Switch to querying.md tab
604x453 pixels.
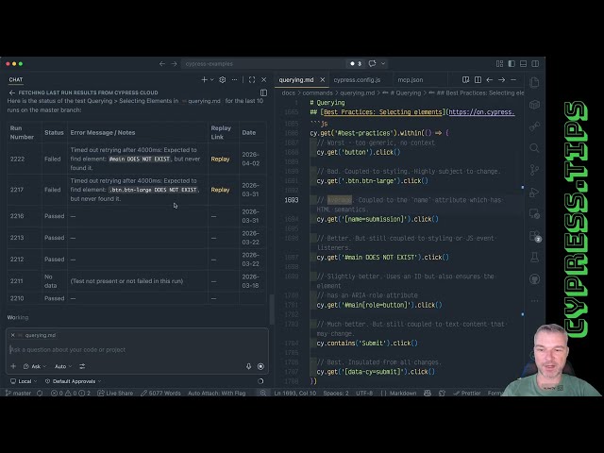296,79
